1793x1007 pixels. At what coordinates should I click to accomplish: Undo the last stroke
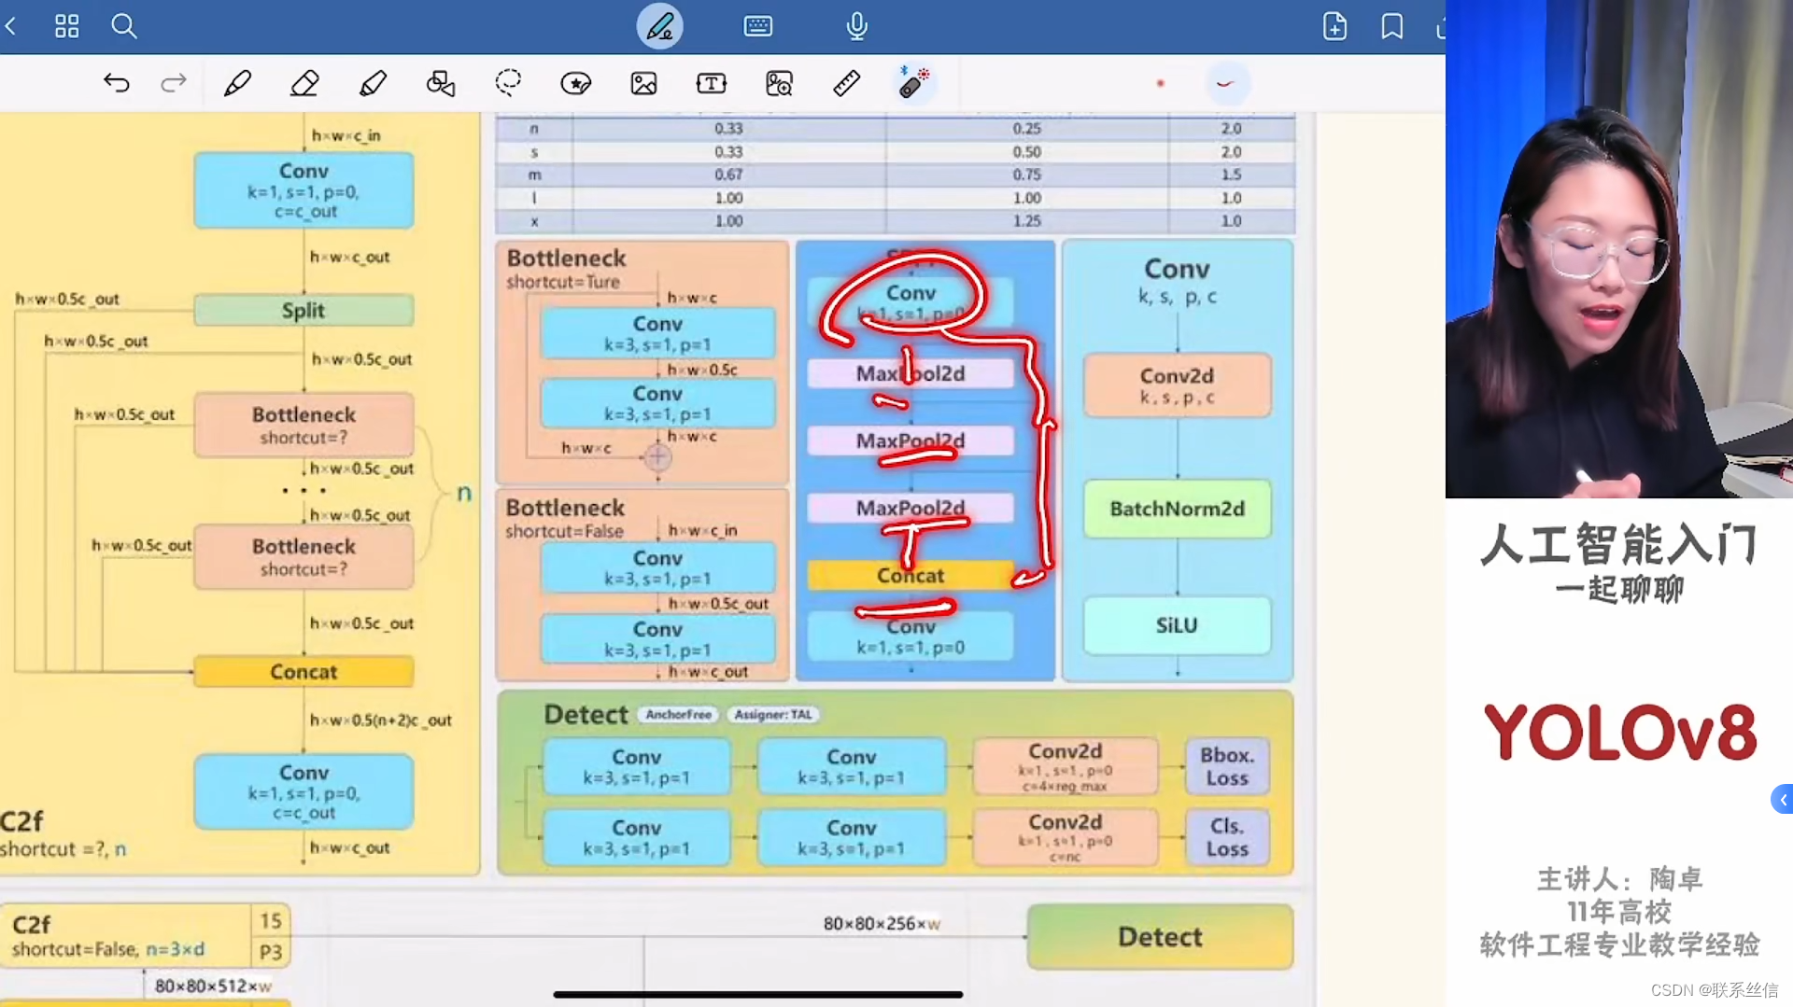tap(116, 83)
